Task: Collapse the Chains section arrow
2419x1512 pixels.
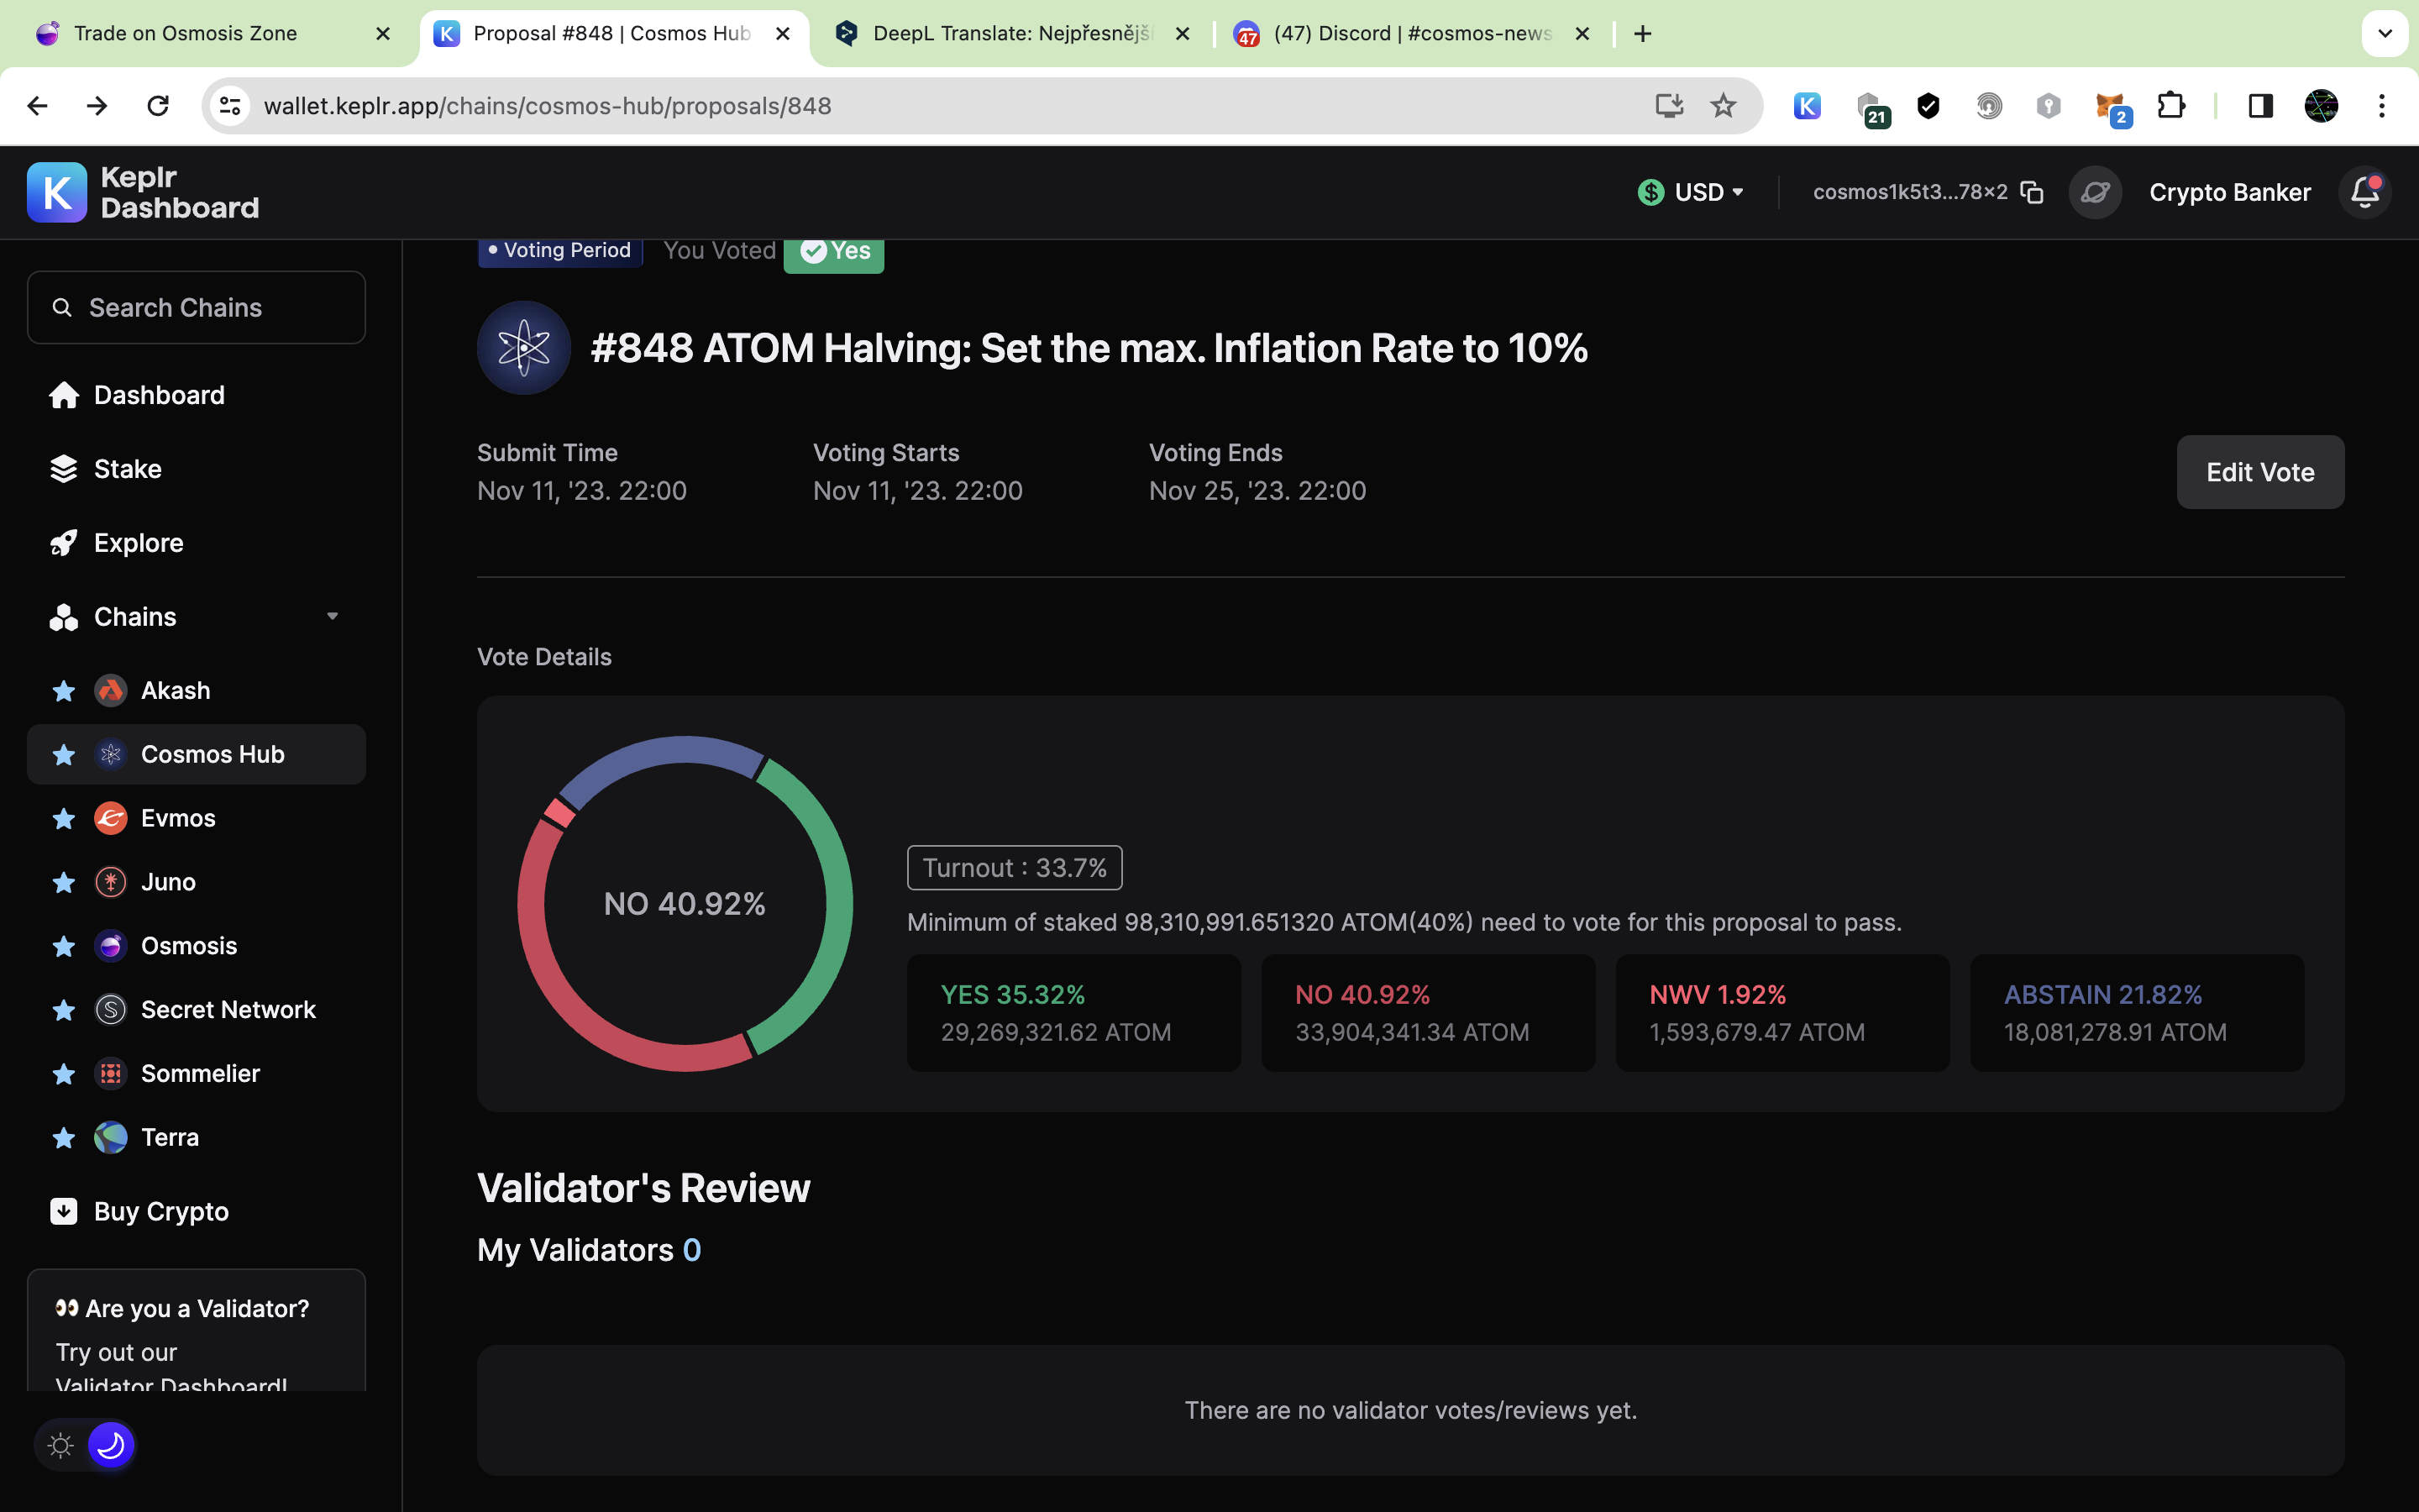Action: (332, 617)
